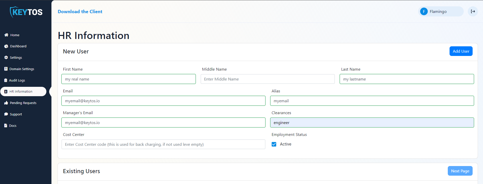
Task: Click into the Alias field
Action: point(372,101)
